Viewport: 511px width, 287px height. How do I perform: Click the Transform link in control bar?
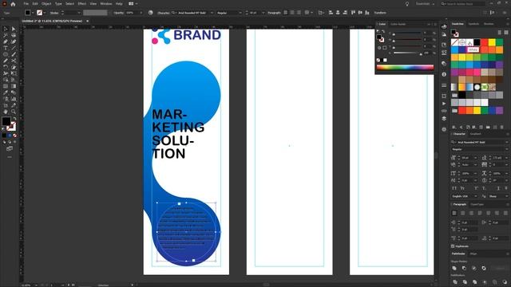point(380,13)
